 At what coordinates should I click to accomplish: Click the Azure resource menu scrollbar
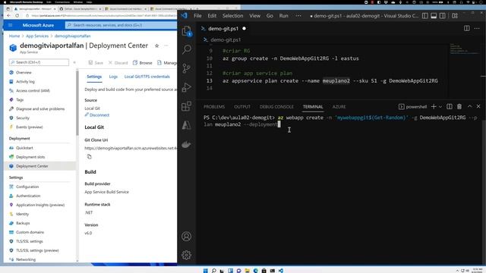tap(77, 102)
